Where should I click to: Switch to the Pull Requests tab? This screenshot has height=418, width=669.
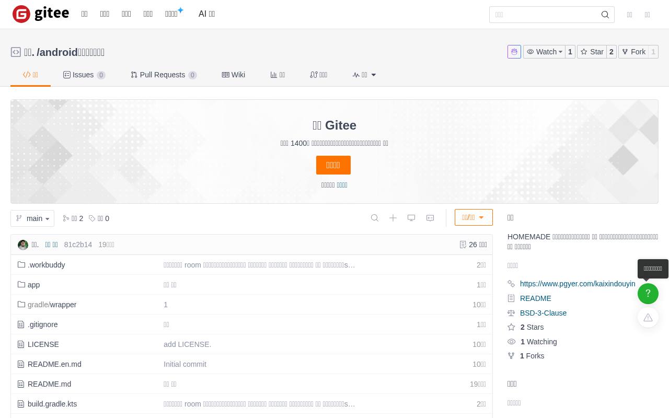point(164,75)
